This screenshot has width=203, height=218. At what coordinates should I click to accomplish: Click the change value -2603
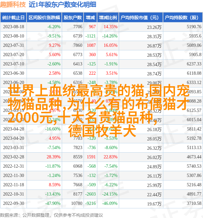point(91,194)
